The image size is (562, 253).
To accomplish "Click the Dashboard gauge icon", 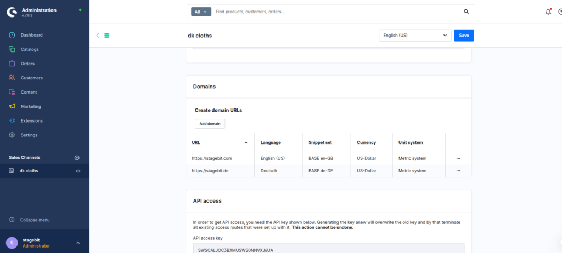I will point(12,35).
